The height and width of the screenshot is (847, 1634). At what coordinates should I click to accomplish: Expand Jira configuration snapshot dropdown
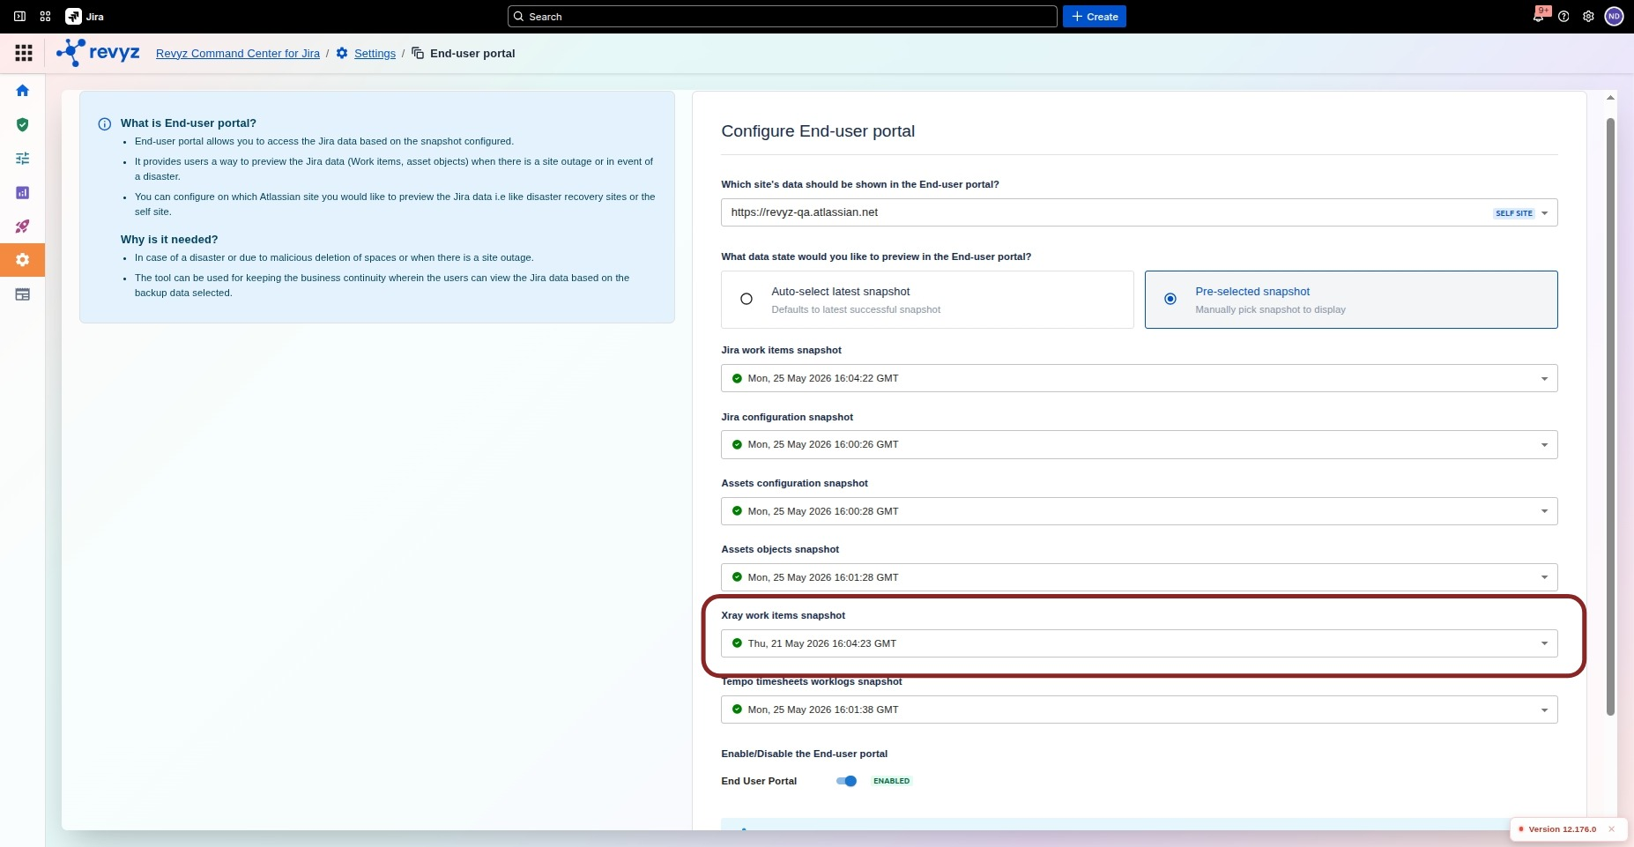[x=1139, y=444]
